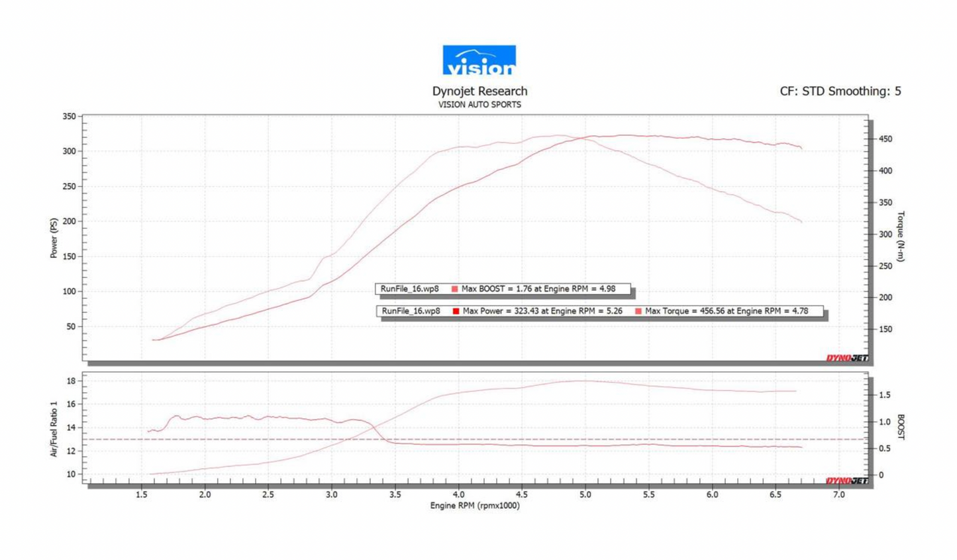Click the 1.5 tick on RPM axis
This screenshot has width=957, height=560.
142,494
